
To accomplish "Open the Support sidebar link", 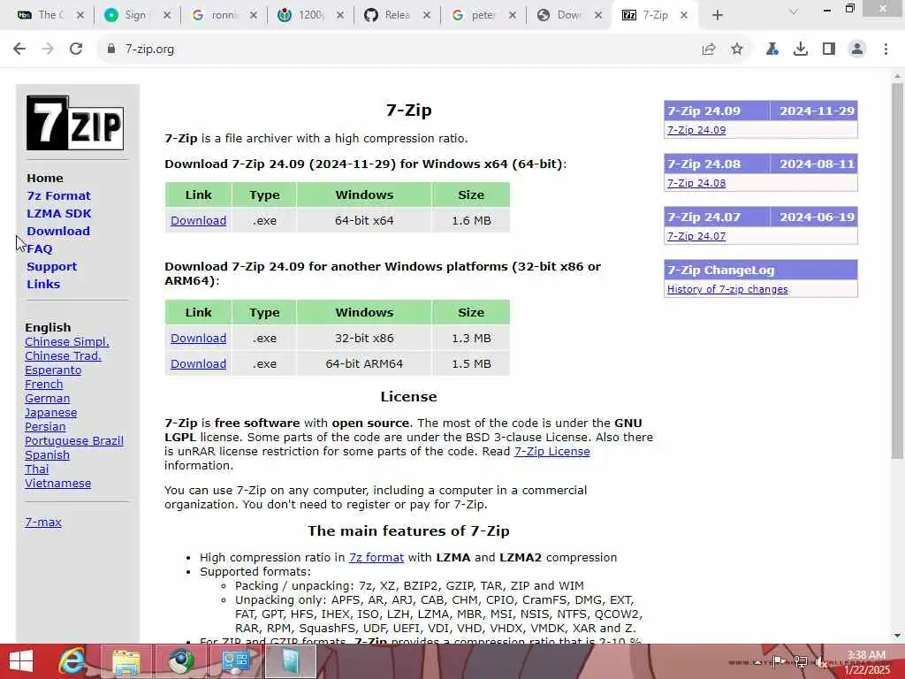I will click(x=51, y=267).
